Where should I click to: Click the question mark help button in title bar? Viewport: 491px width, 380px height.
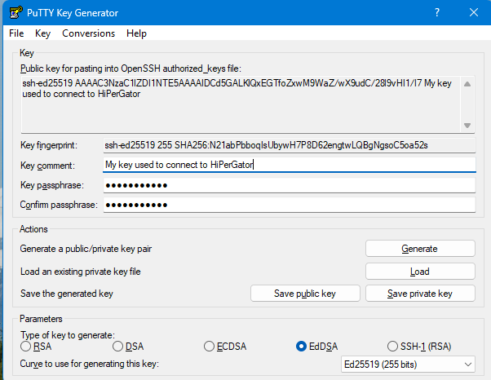point(437,12)
